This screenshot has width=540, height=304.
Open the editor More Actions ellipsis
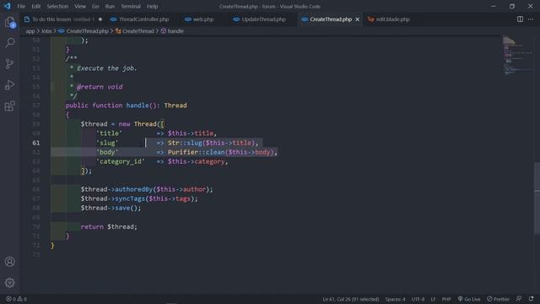click(531, 19)
